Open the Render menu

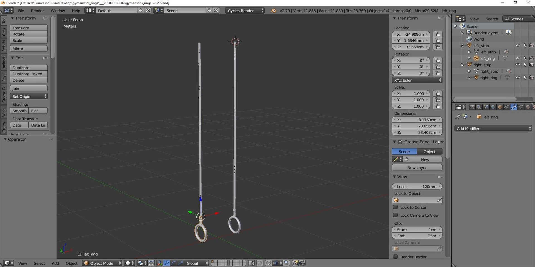(37, 11)
